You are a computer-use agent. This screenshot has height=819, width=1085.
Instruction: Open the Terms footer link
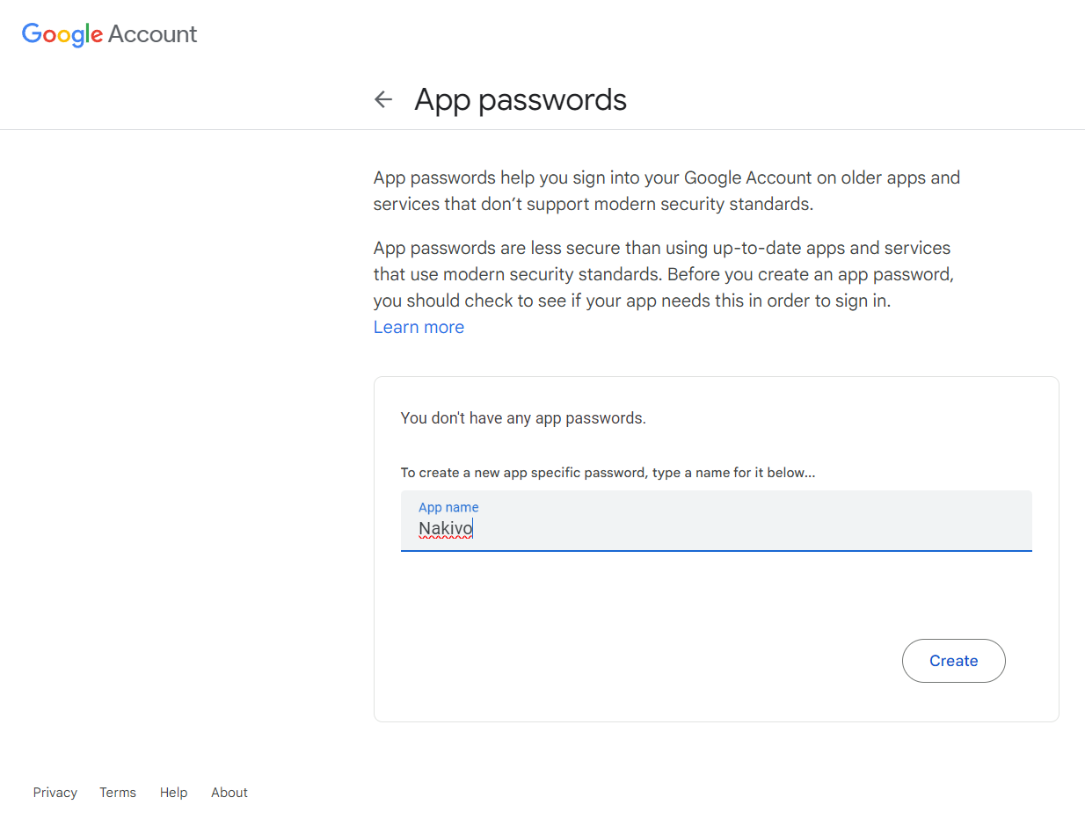pos(118,793)
